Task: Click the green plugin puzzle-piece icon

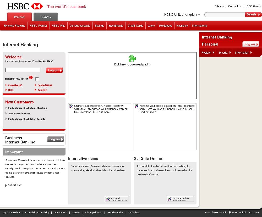Action: click(x=132, y=58)
